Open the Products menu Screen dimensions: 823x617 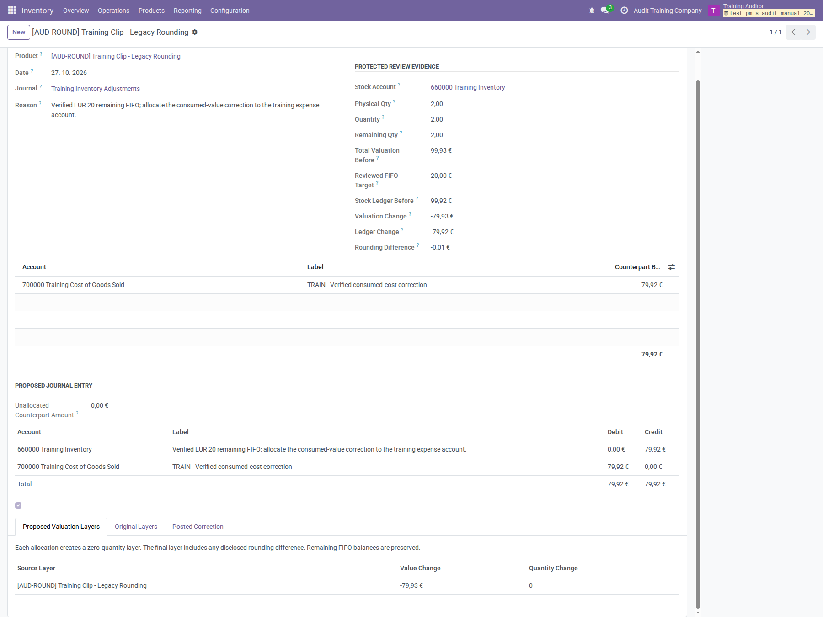tap(151, 10)
